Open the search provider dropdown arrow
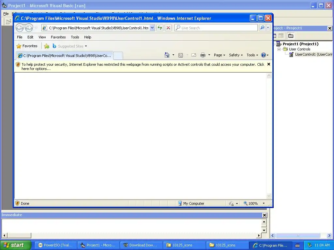Viewport: 334px width, 250px height. point(268,28)
